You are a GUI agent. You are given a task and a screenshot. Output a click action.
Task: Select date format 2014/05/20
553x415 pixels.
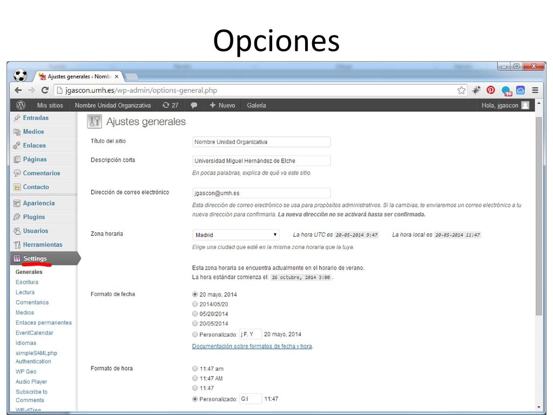coord(194,304)
